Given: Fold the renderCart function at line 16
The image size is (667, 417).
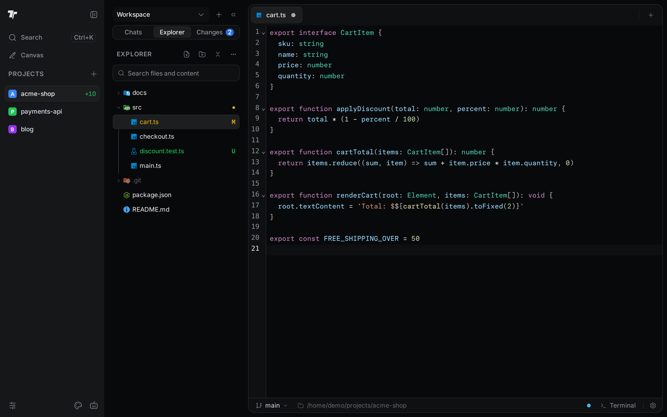Looking at the screenshot, I should click(x=263, y=196).
